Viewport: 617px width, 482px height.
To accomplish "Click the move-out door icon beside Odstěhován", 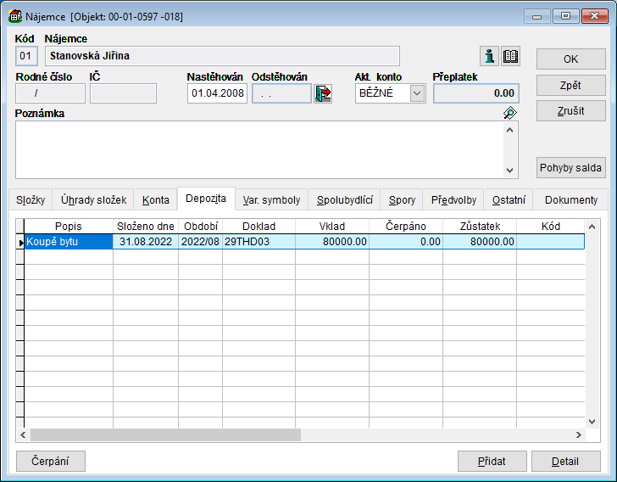I will pos(323,93).
